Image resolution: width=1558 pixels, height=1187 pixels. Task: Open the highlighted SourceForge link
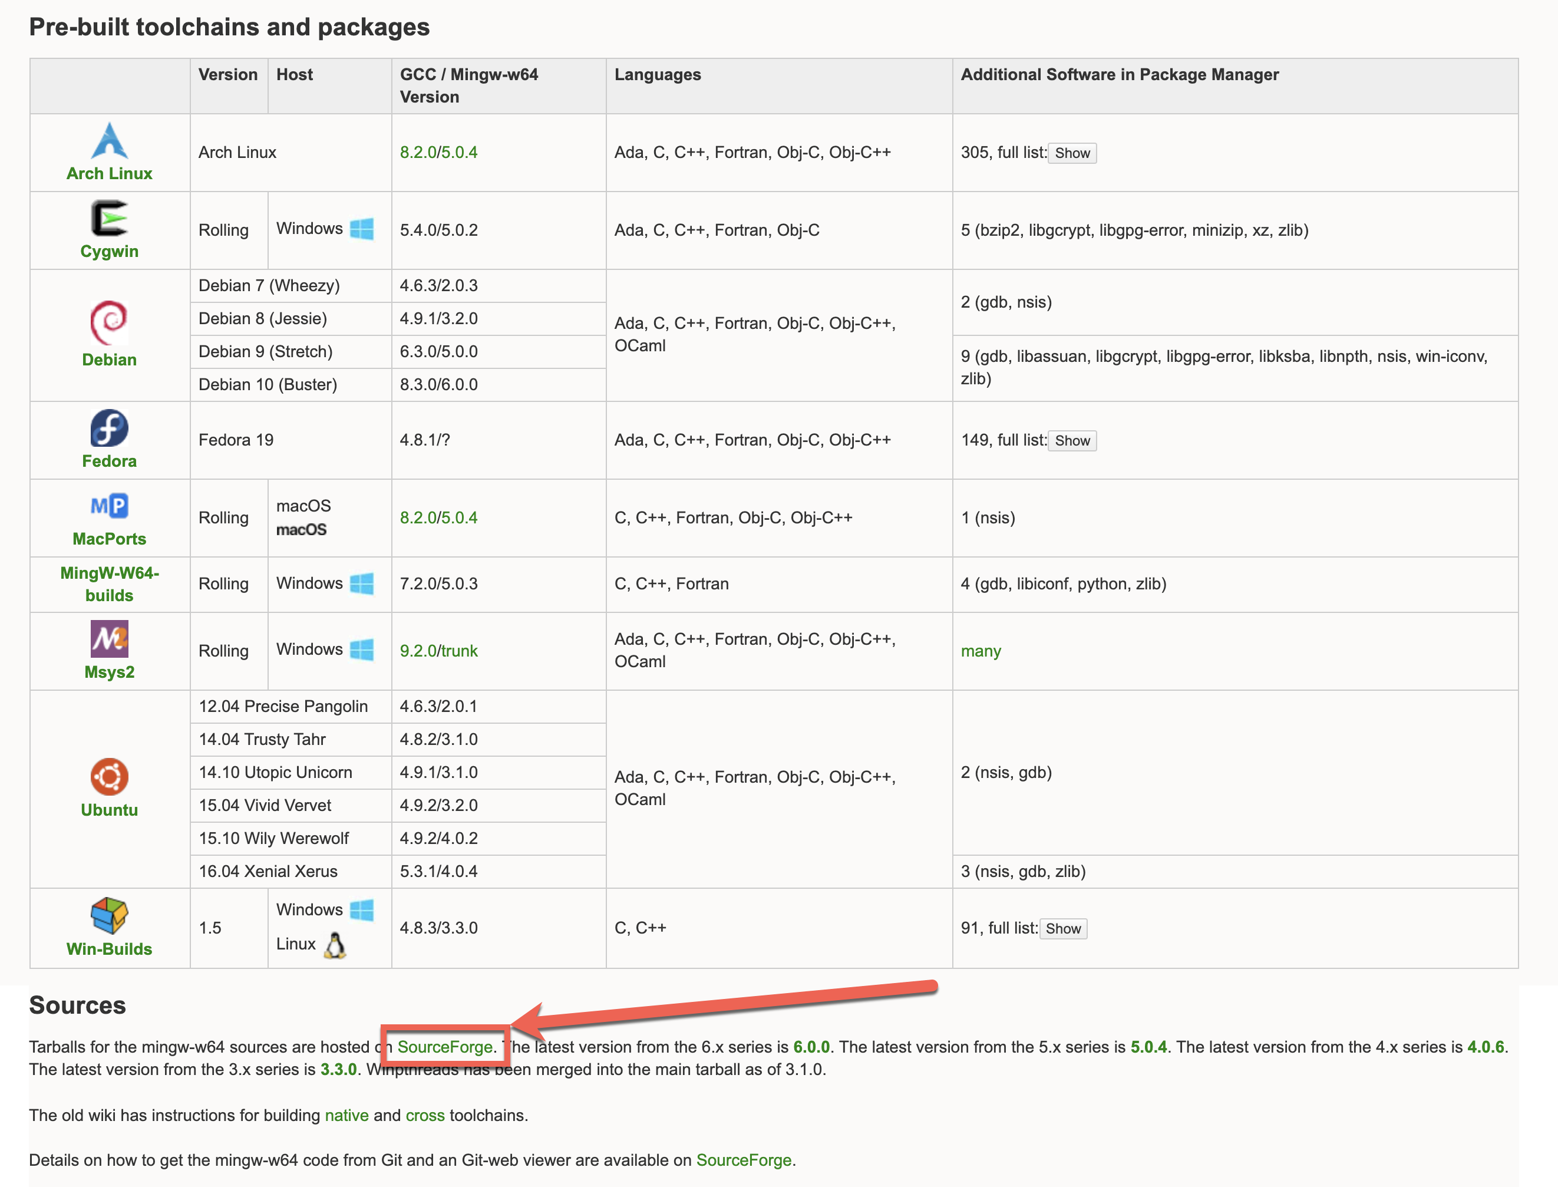point(445,1046)
